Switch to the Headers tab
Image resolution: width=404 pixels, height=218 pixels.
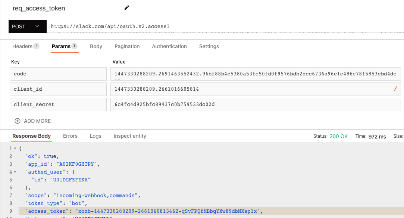pos(22,46)
